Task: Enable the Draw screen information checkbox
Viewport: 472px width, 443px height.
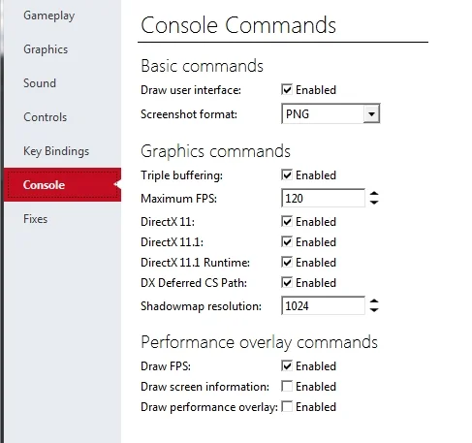Action: click(x=287, y=386)
